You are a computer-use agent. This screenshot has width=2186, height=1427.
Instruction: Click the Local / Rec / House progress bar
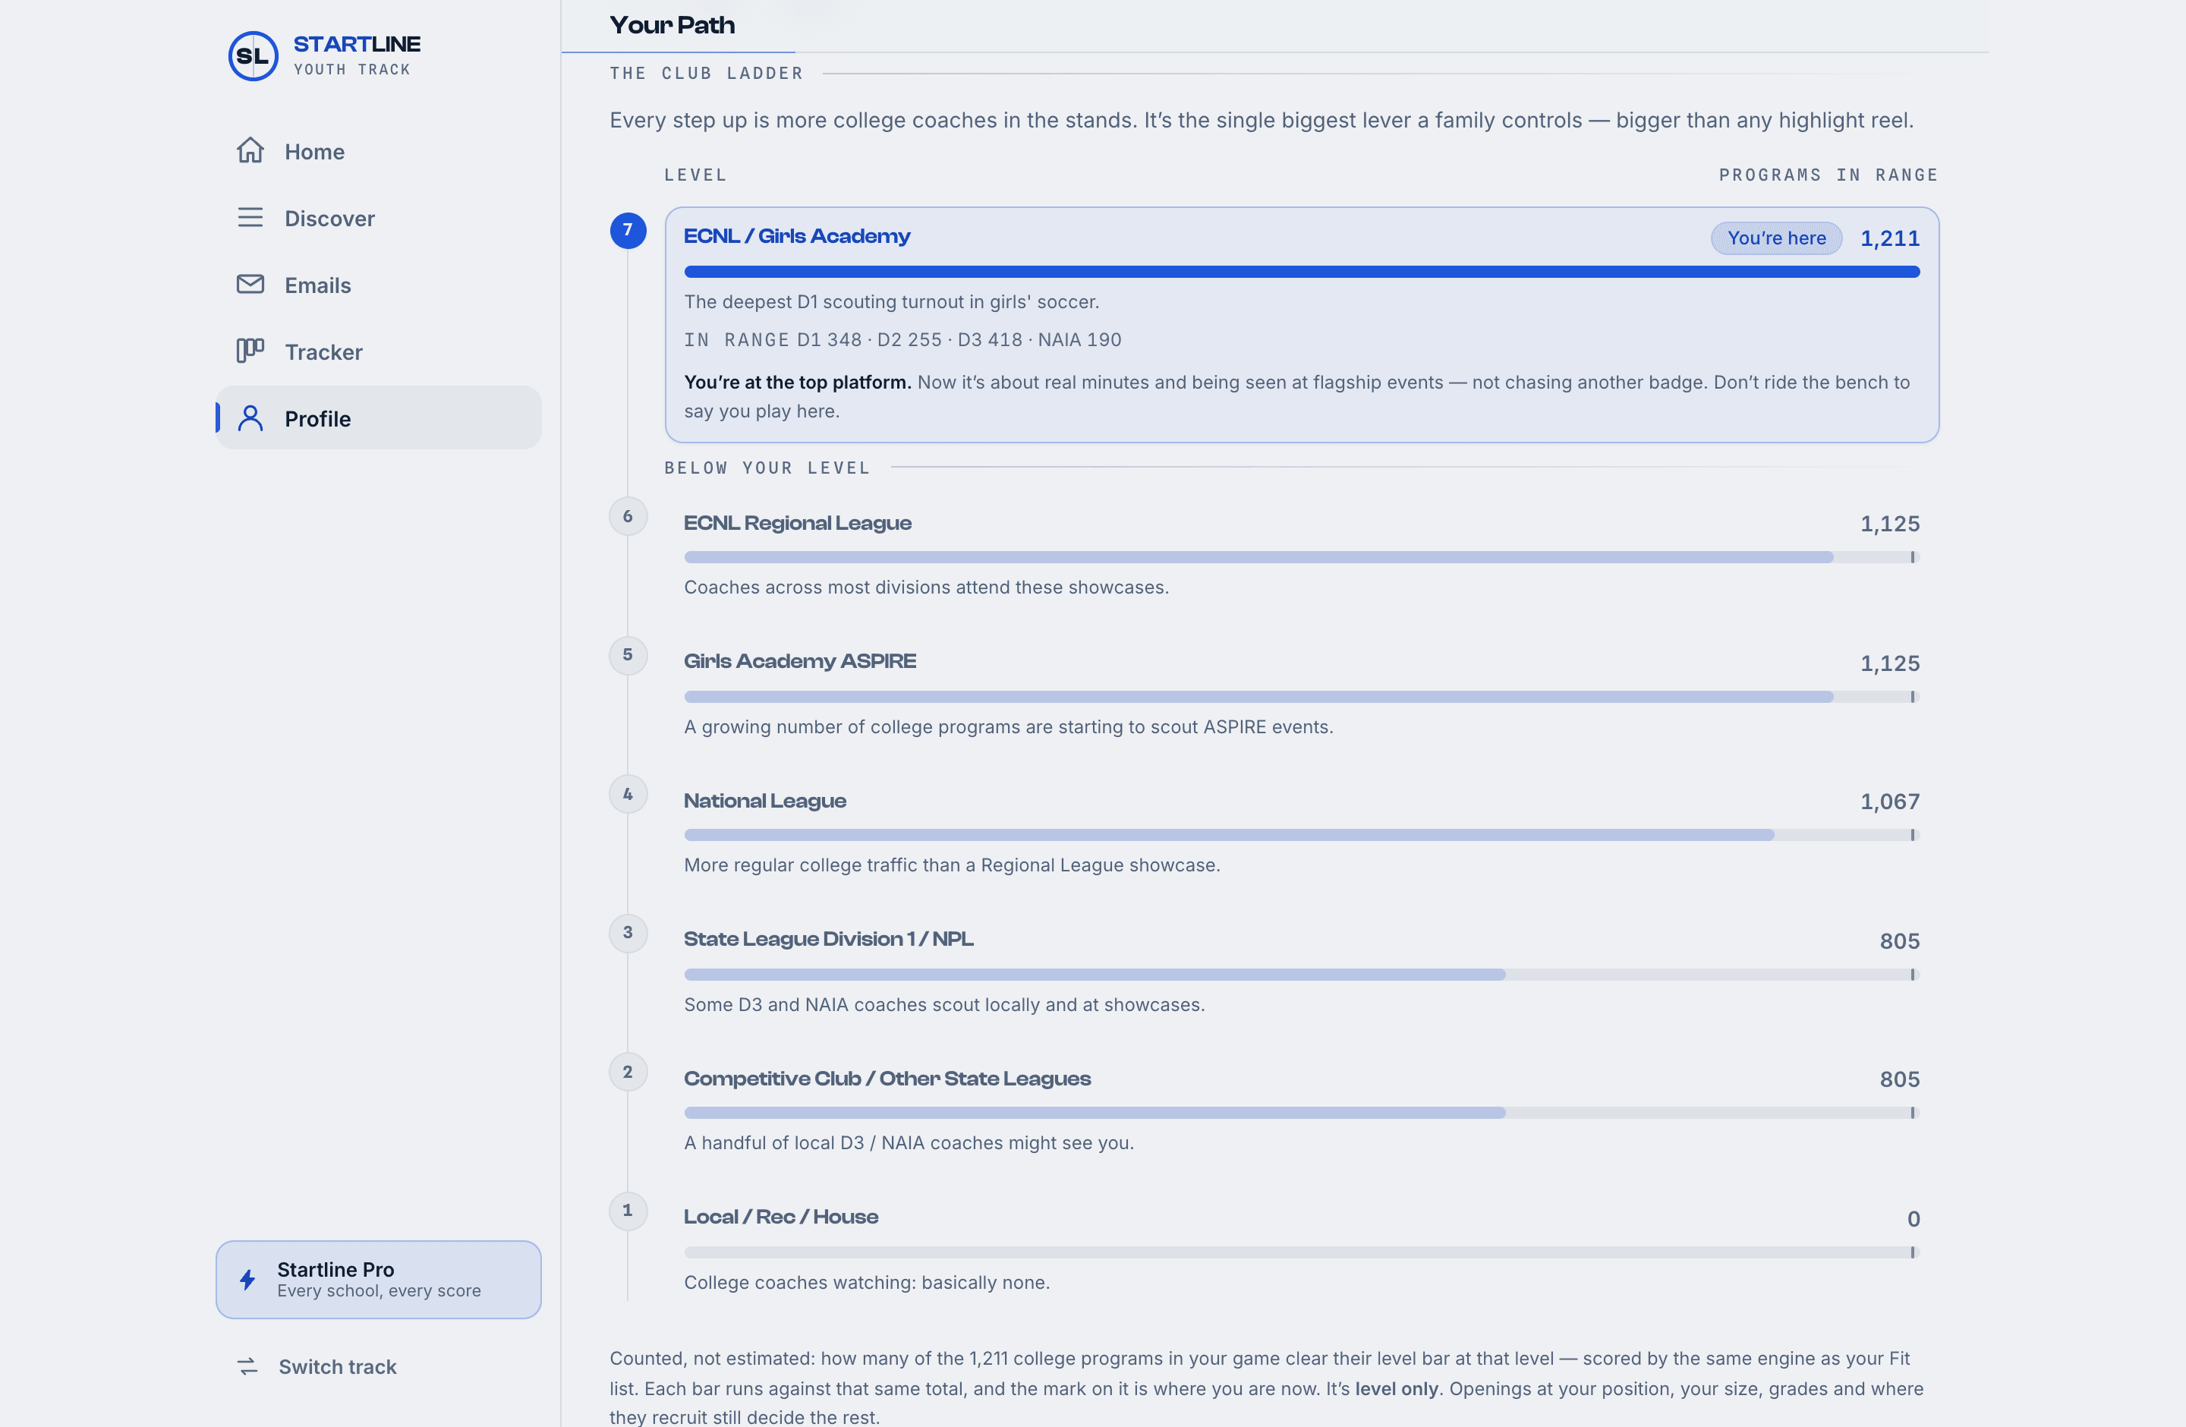[1302, 1252]
